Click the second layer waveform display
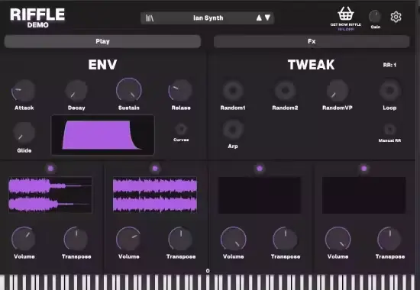Image resolution: width=420 pixels, height=290 pixels. coord(155,195)
